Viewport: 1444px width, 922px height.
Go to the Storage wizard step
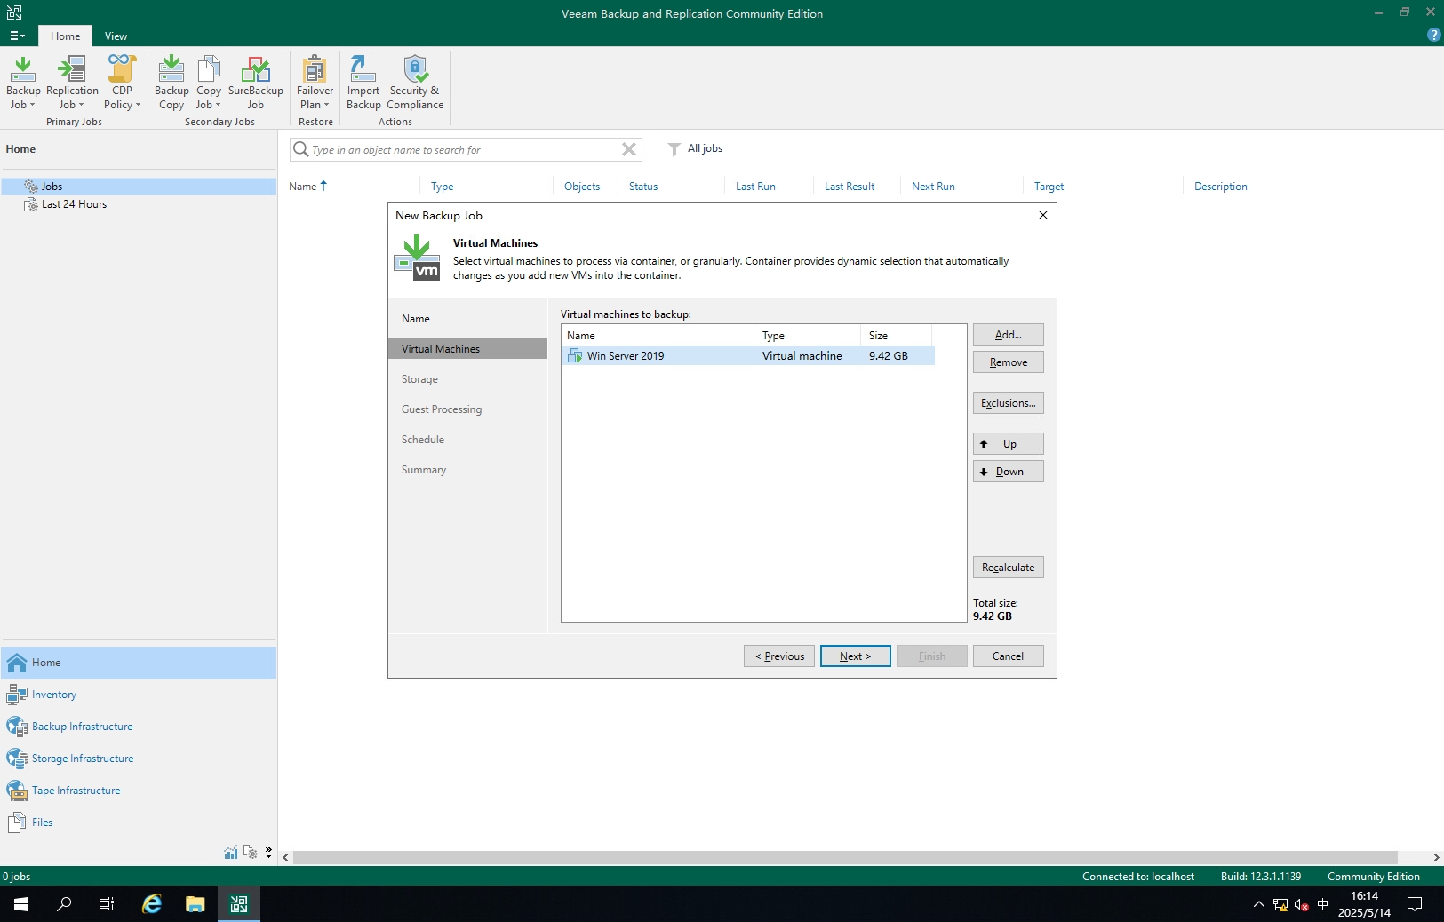[419, 379]
